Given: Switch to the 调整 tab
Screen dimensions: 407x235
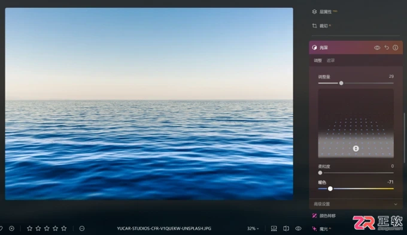Looking at the screenshot, I should tap(318, 61).
